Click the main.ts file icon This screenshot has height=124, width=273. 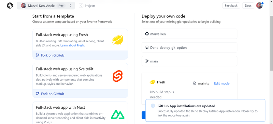(195, 83)
